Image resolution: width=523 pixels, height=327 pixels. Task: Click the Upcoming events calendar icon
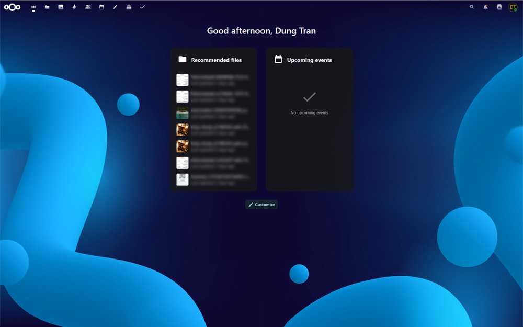coord(278,60)
